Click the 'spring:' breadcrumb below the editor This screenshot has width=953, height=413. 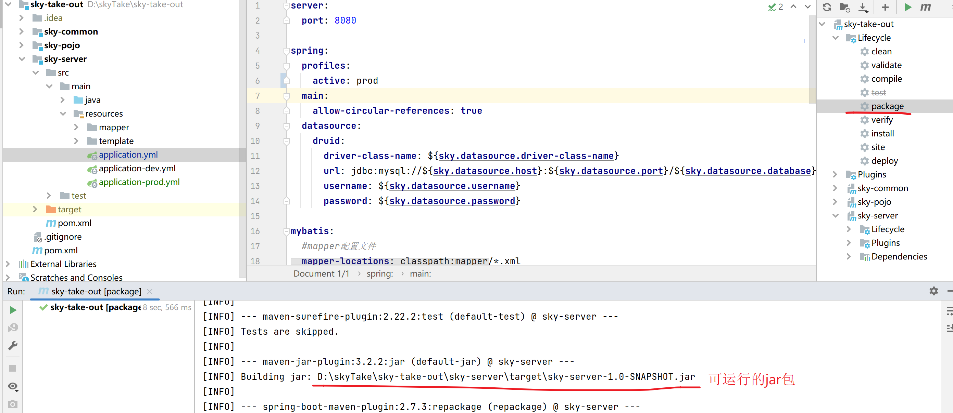click(x=379, y=274)
